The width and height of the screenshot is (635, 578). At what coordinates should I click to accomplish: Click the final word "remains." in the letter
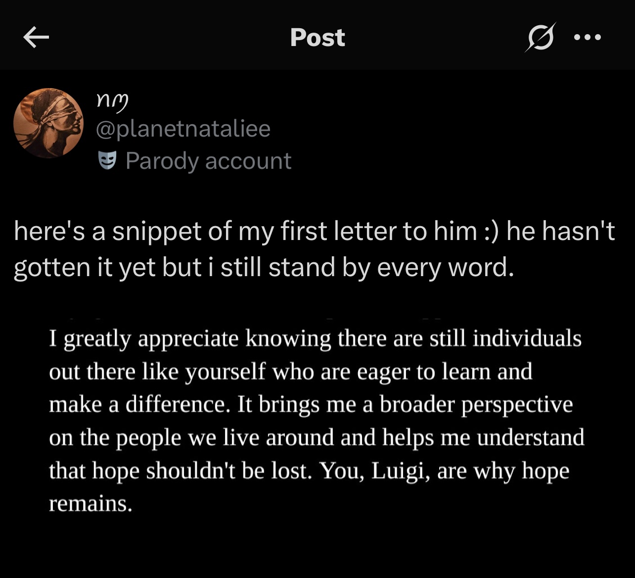(x=91, y=504)
